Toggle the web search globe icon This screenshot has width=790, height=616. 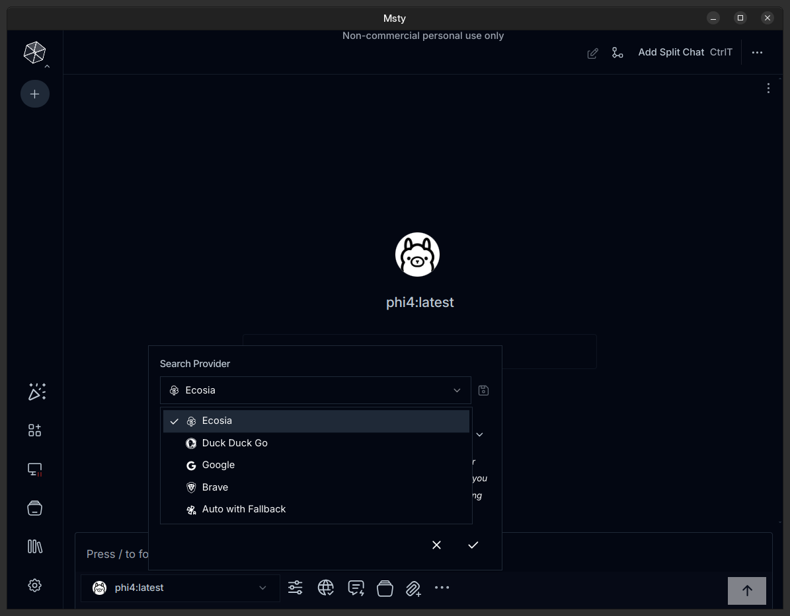coord(325,588)
